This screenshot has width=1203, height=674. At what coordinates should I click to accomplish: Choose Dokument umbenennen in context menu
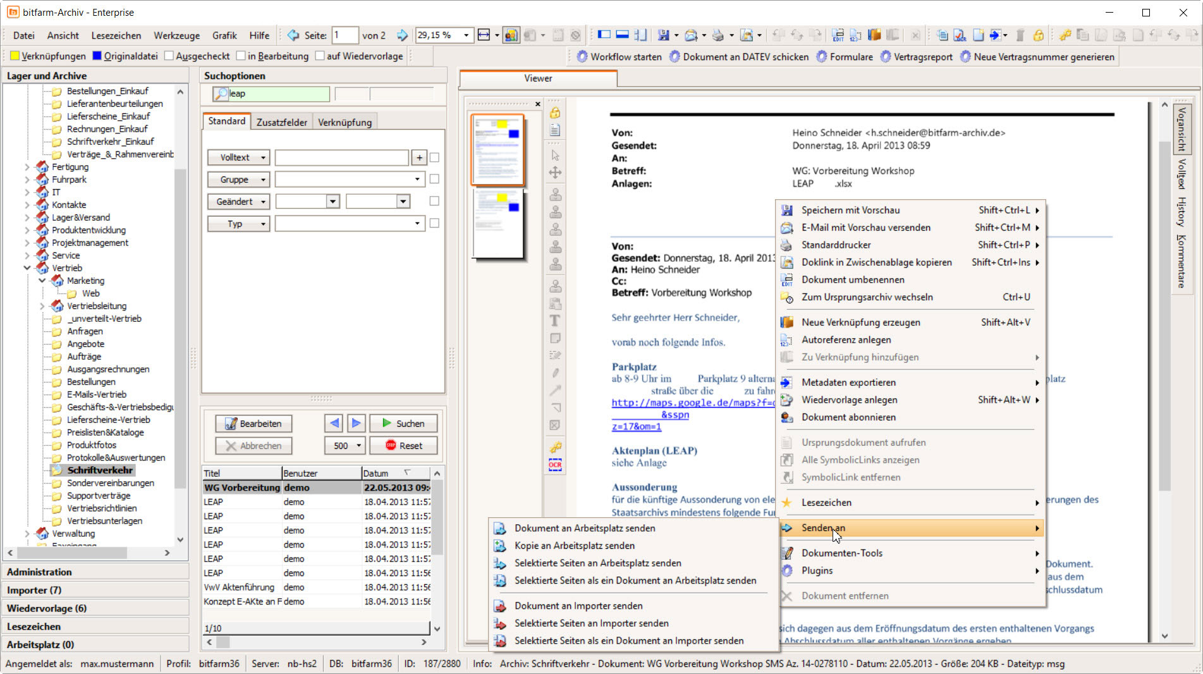(x=853, y=279)
